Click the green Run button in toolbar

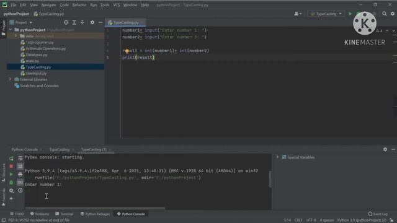pyautogui.click(x=350, y=14)
